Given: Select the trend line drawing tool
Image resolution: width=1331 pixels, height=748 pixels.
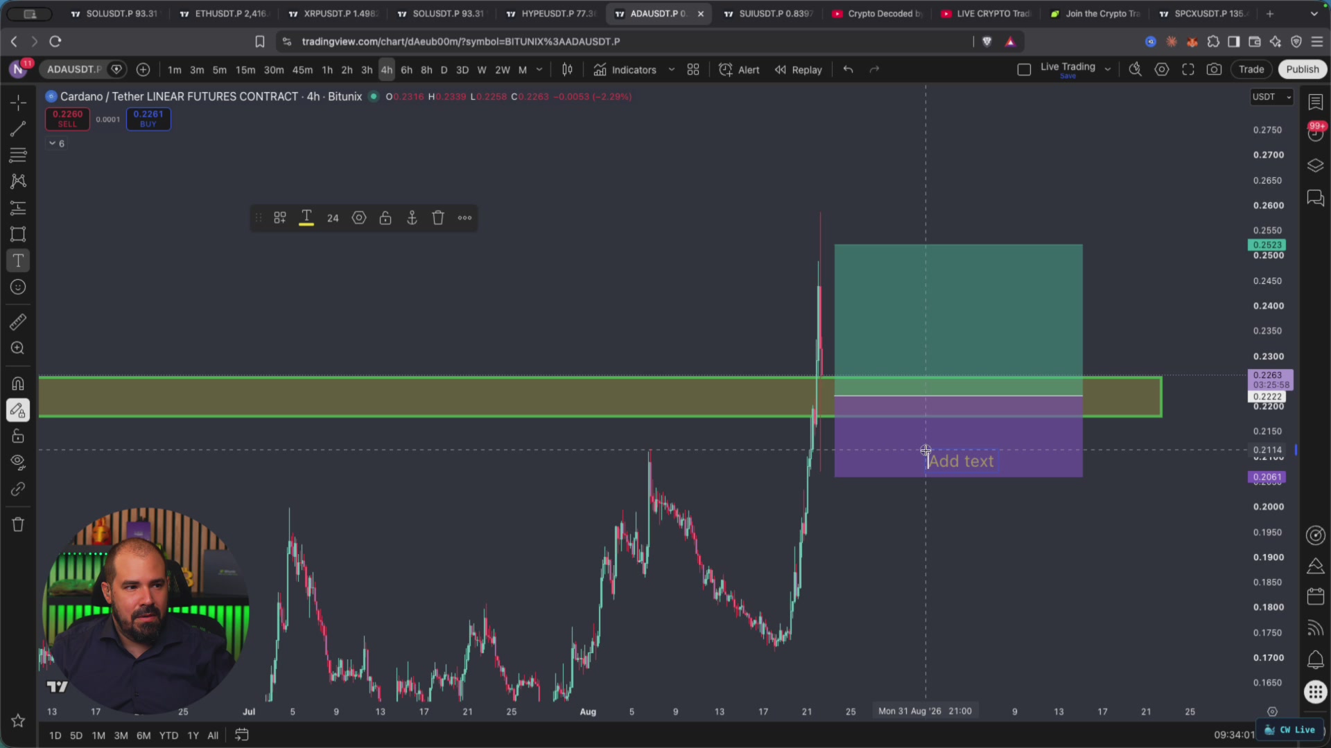Looking at the screenshot, I should [18, 129].
